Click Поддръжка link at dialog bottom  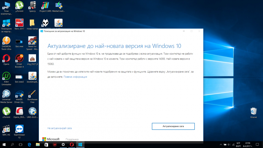(x=72, y=139)
